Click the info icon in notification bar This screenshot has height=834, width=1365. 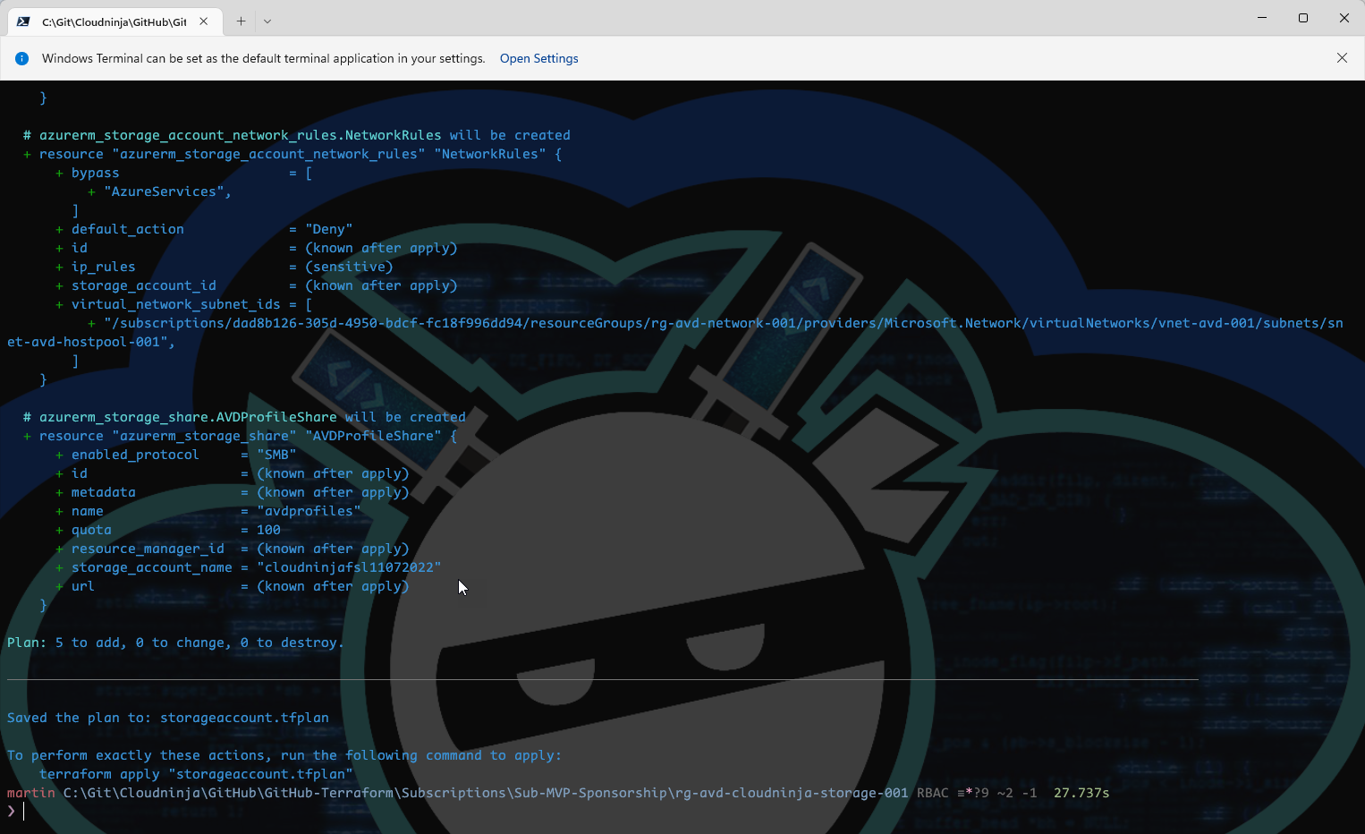22,58
